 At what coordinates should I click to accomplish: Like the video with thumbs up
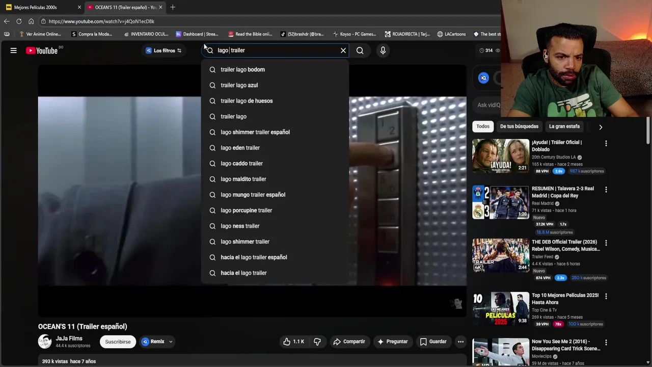coord(293,342)
